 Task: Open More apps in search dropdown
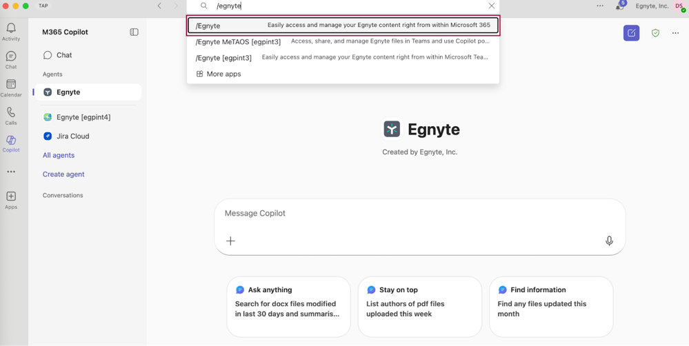pos(219,74)
